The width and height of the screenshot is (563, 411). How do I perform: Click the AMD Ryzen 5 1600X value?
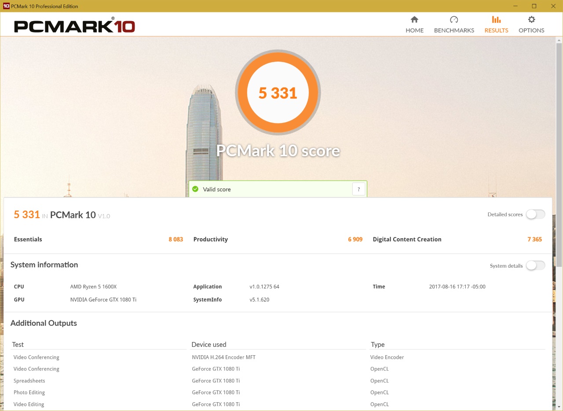click(93, 287)
